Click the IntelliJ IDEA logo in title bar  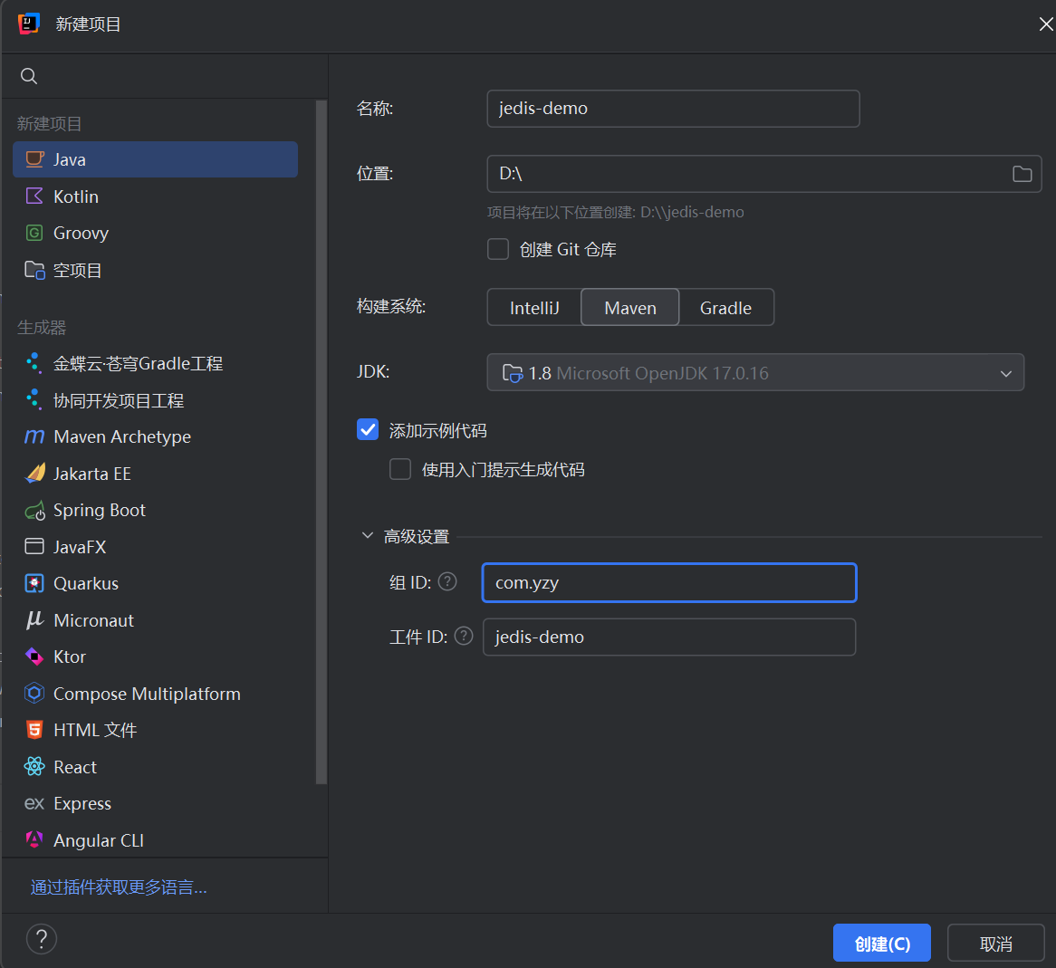pos(29,24)
